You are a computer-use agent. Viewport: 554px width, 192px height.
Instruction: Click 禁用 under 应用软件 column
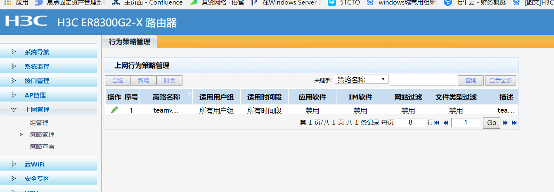313,110
